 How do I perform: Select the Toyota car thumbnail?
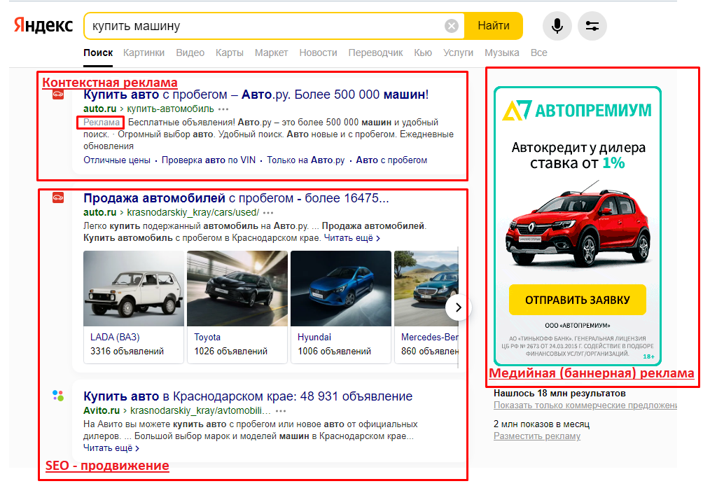click(237, 289)
